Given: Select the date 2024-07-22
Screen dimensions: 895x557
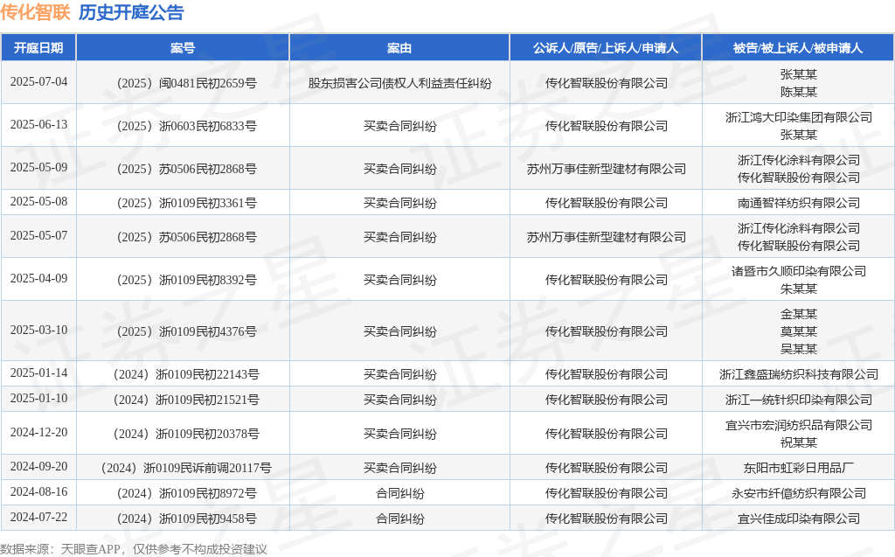Looking at the screenshot, I should tap(38, 517).
